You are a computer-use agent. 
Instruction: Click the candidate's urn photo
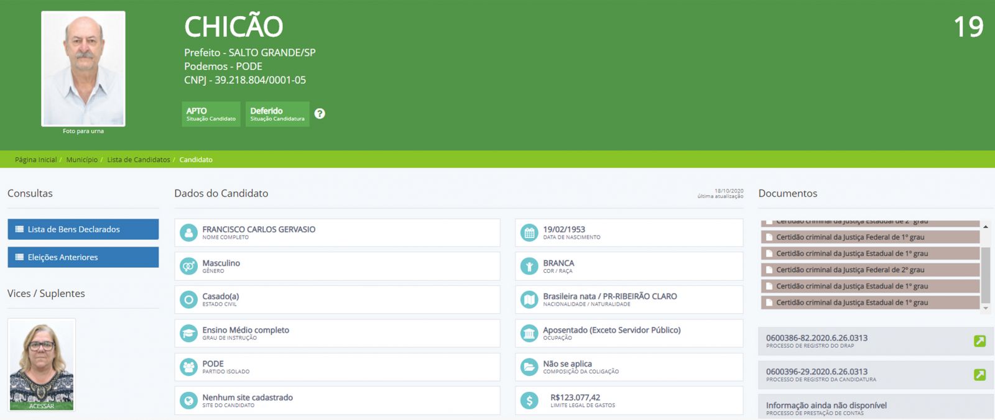83,69
